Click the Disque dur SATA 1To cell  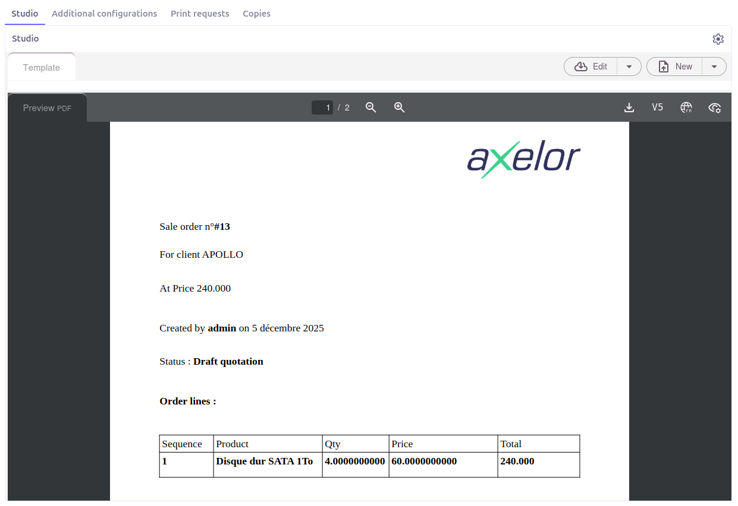pos(265,461)
